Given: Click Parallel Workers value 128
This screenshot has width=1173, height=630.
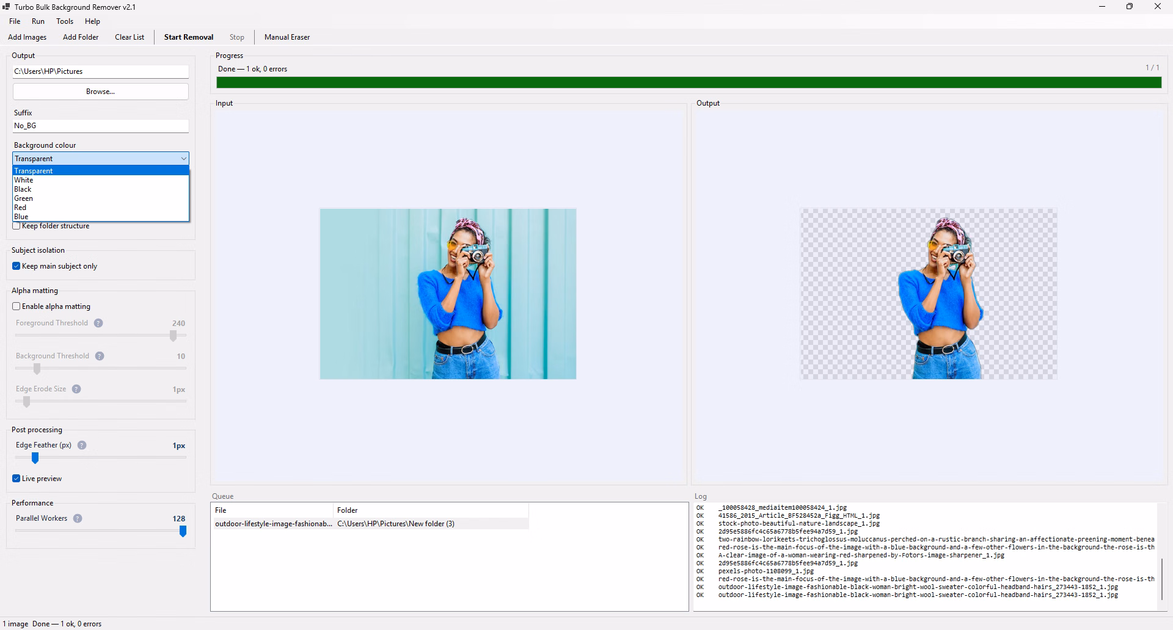Looking at the screenshot, I should (x=178, y=519).
